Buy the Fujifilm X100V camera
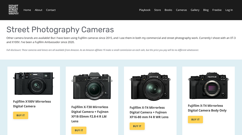 point(20,115)
